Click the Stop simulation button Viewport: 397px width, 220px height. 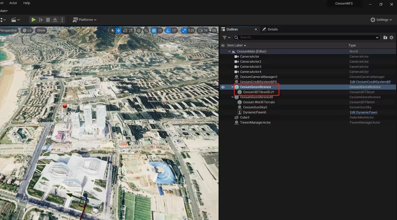coord(48,20)
